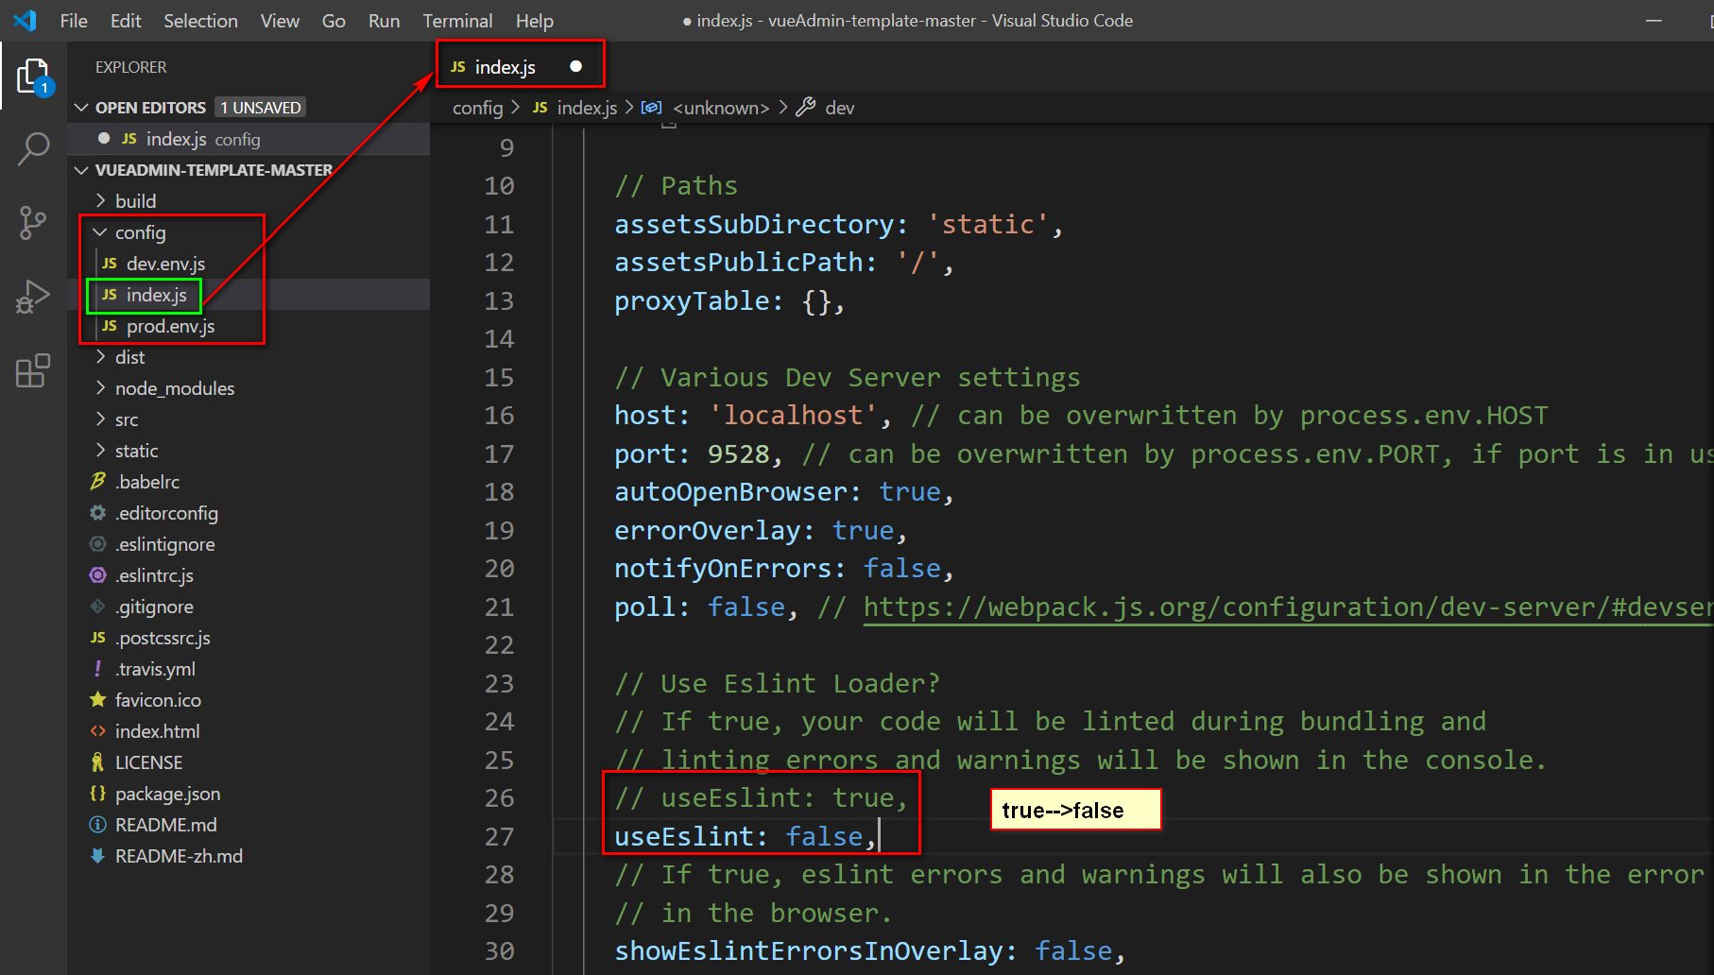Click the download-arrow icon beside README-zh.md
This screenshot has width=1714, height=975.
97,856
